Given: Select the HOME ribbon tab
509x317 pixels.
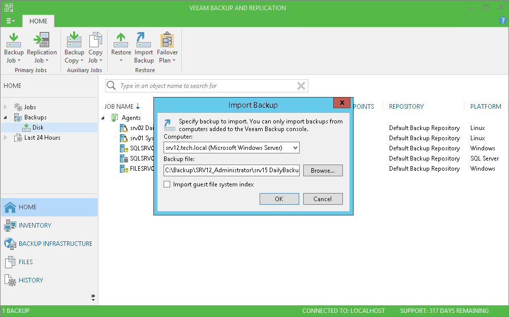Looking at the screenshot, I should (x=38, y=21).
